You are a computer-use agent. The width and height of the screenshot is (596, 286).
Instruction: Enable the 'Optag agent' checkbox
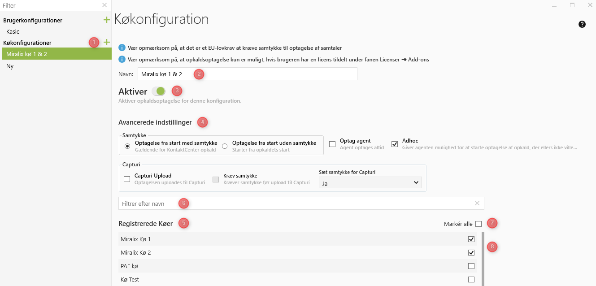pyautogui.click(x=332, y=144)
